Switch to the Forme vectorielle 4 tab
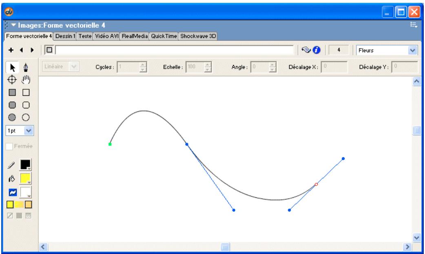425x254 pixels. click(29, 36)
